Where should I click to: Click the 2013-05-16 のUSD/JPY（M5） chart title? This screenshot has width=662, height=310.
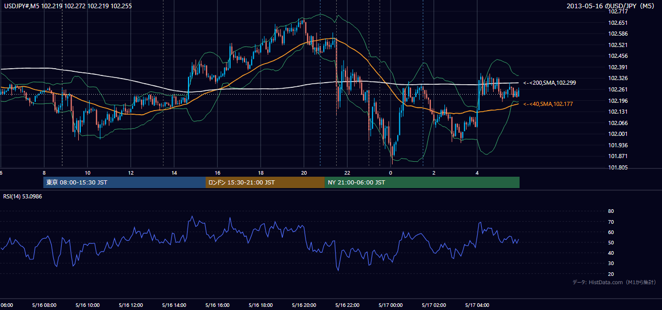[x=612, y=6]
